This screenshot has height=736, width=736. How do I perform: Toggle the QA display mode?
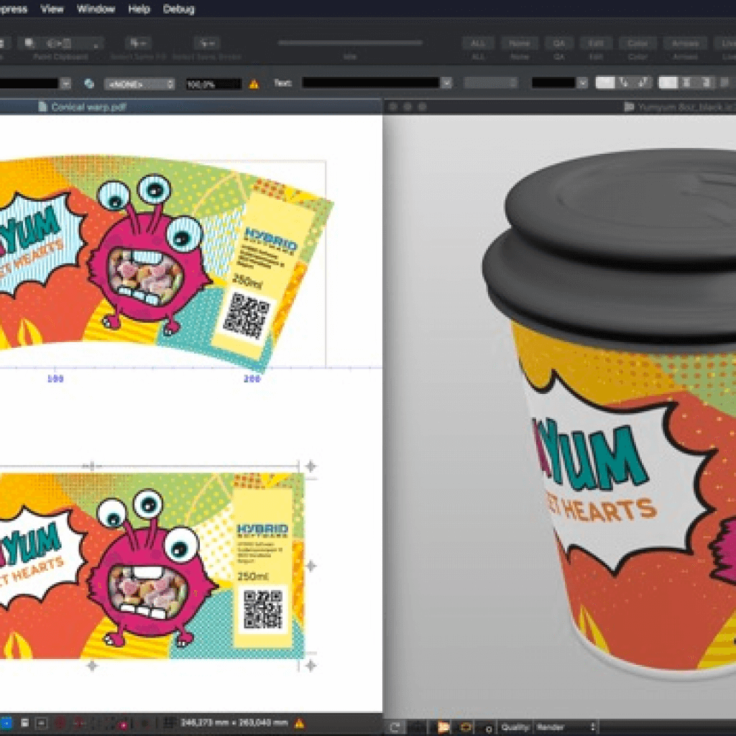pos(560,42)
